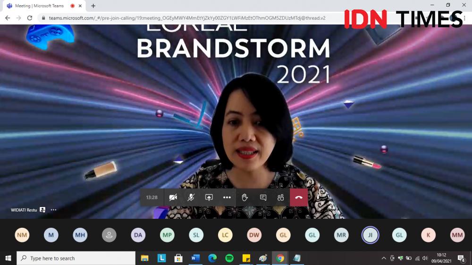
Task: Select the LC participant avatar
Action: point(225,235)
